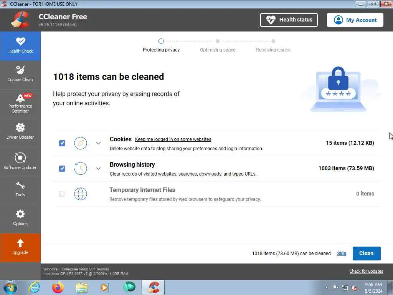Viewport: 393px width, 295px height.
Task: Click the Cookies compass icon
Action: pyautogui.click(x=81, y=143)
